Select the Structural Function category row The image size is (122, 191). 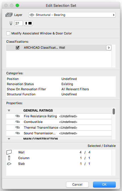61,94
